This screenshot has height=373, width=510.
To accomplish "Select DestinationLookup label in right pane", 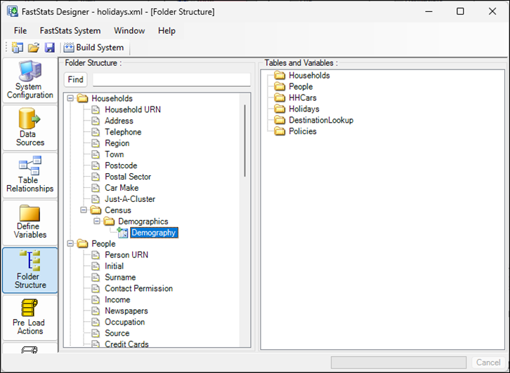I will 321,120.
